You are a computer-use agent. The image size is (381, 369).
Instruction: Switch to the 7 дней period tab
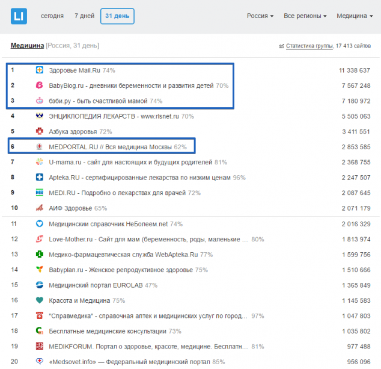click(84, 16)
